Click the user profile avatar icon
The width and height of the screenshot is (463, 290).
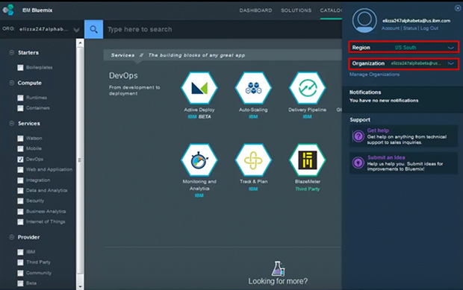(364, 20)
